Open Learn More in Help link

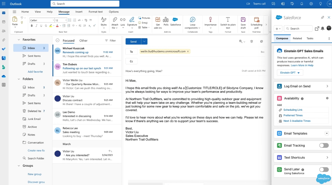pos(302,65)
